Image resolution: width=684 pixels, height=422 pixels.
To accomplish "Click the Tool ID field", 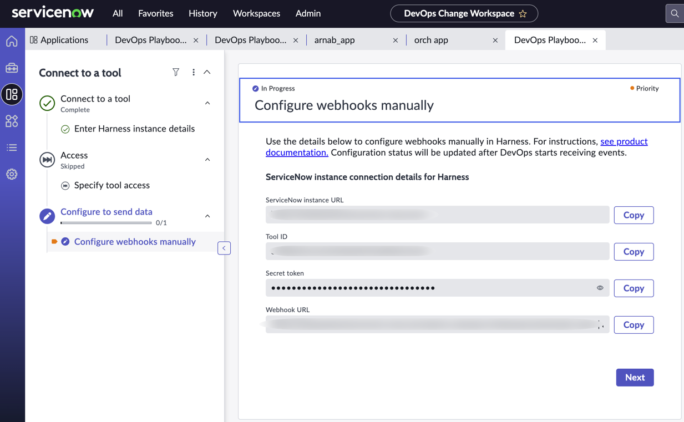I will (437, 251).
